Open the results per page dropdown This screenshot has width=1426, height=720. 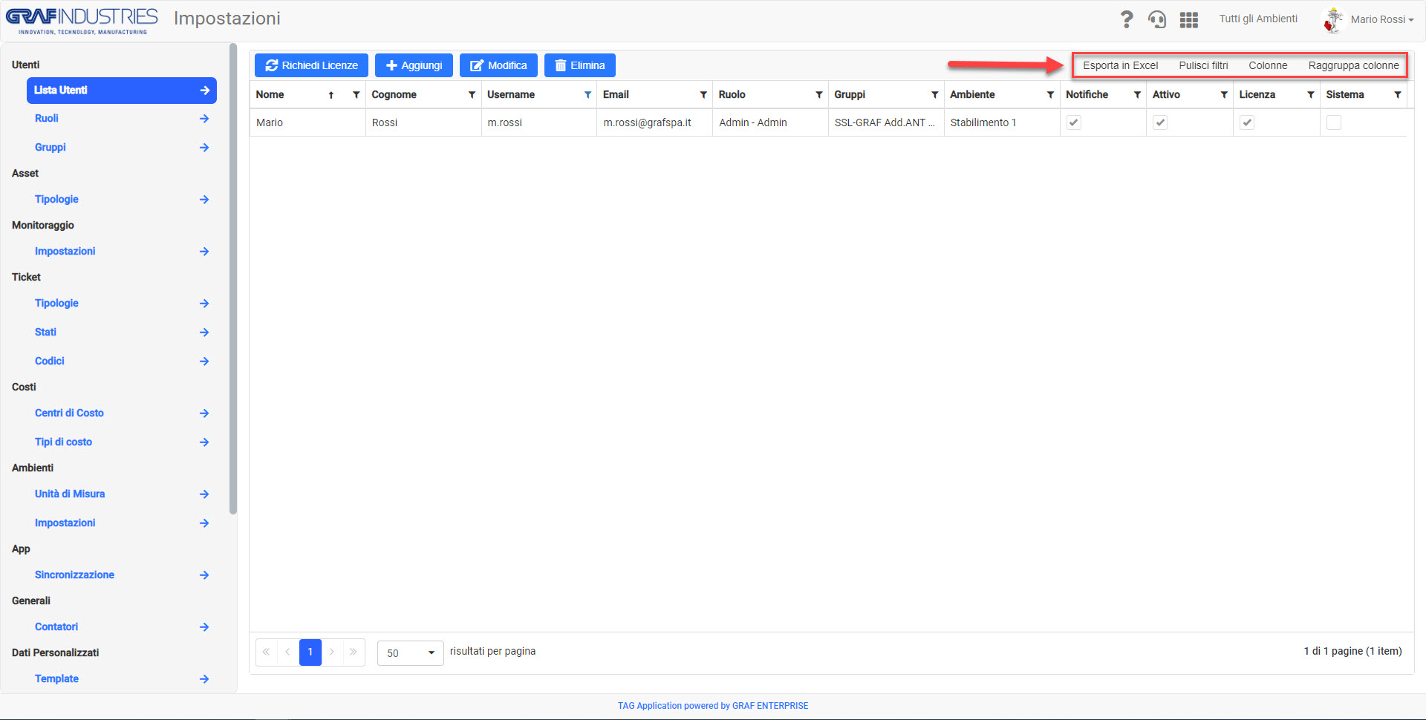410,652
